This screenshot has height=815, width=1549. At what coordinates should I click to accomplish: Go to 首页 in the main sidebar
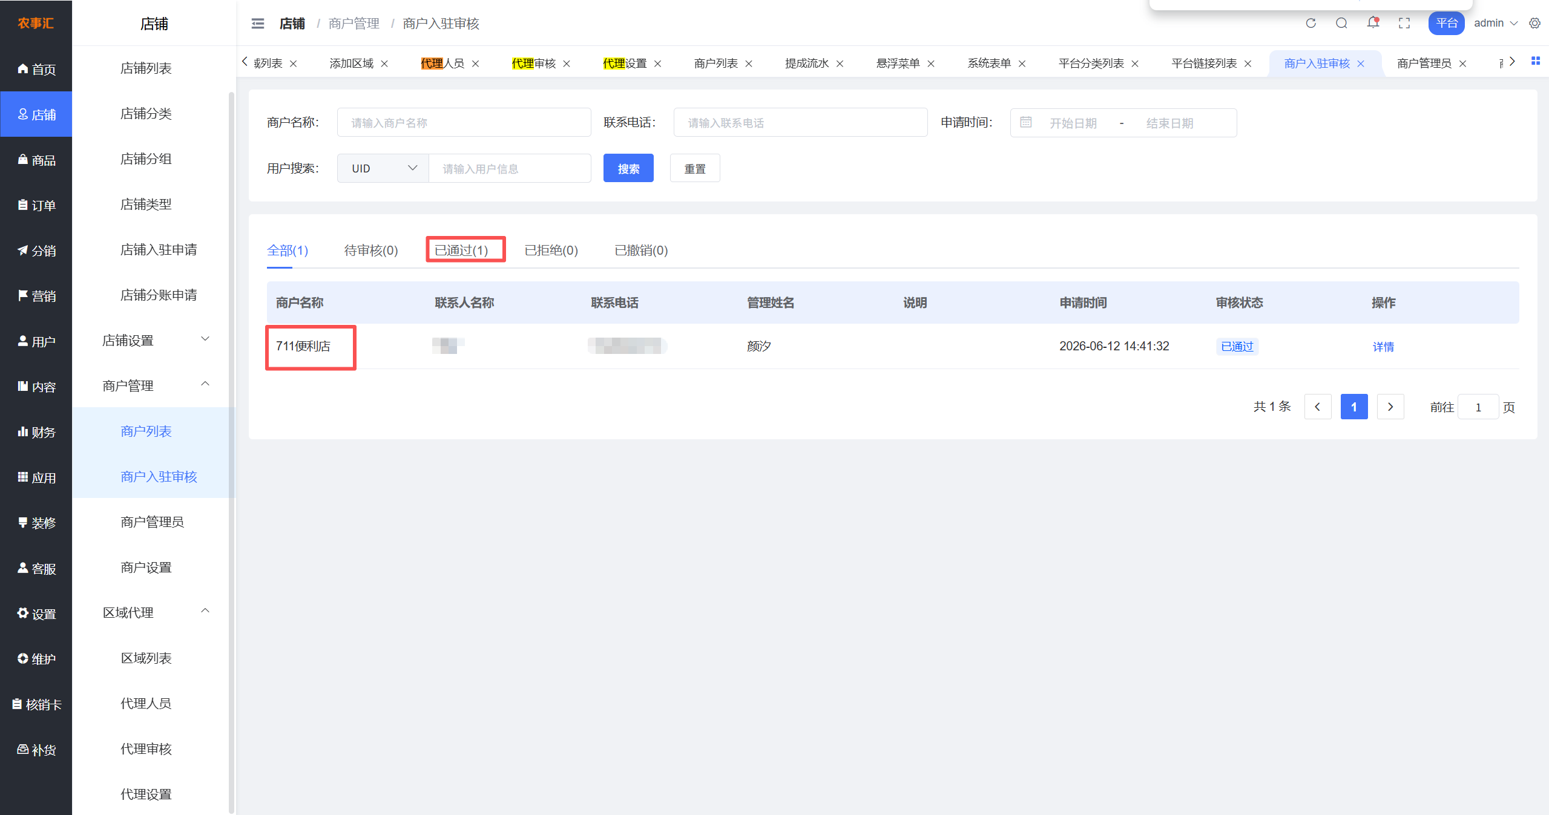click(x=36, y=69)
